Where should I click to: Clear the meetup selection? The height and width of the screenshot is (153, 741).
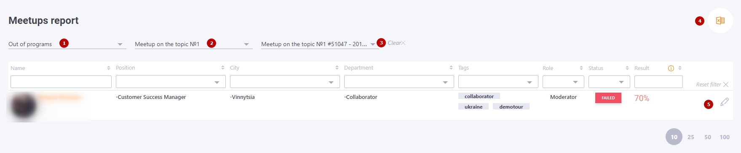click(x=396, y=43)
